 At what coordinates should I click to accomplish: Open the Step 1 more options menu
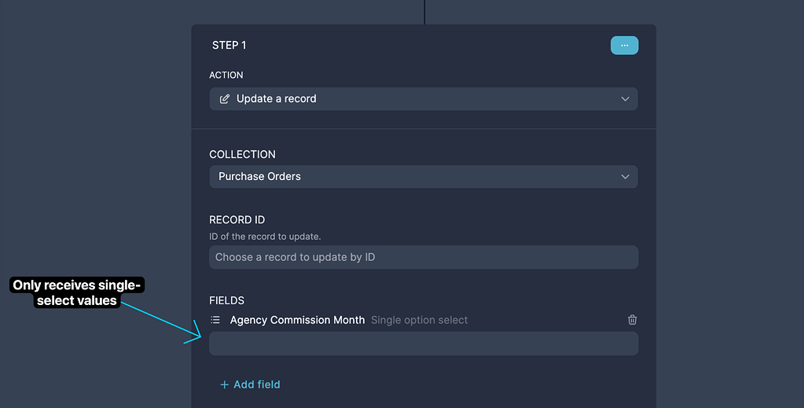624,46
